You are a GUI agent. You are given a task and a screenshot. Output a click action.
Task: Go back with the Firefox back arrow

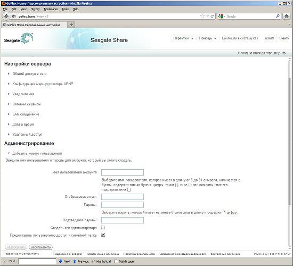tap(6, 16)
